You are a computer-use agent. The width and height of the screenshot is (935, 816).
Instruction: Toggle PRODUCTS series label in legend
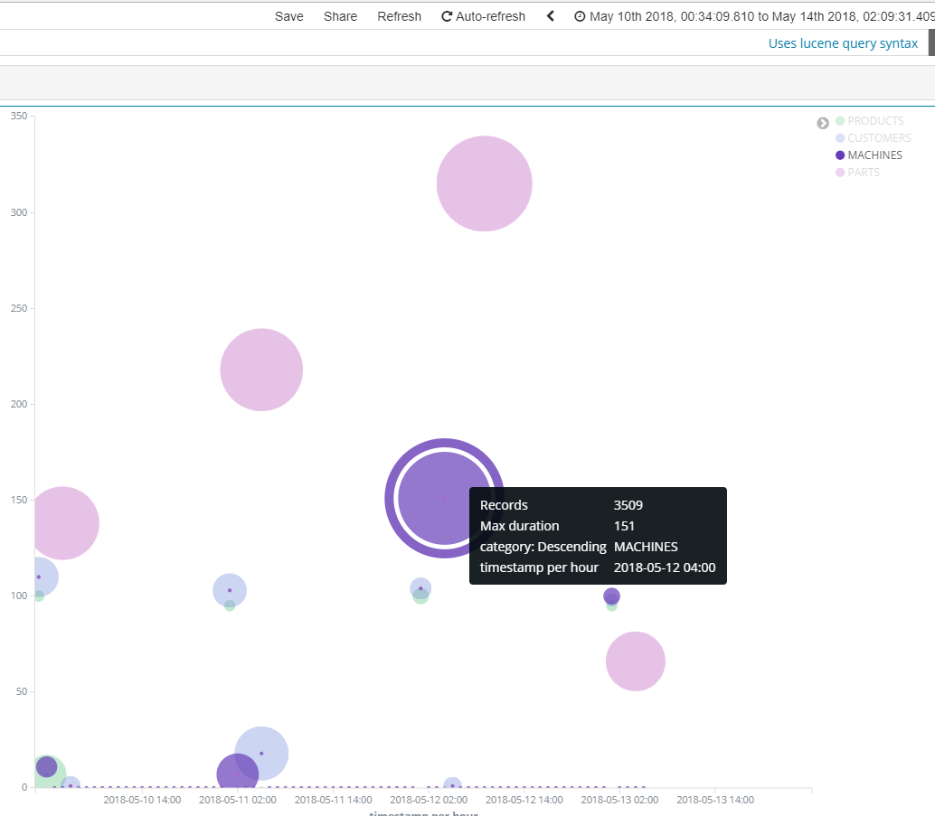click(875, 121)
